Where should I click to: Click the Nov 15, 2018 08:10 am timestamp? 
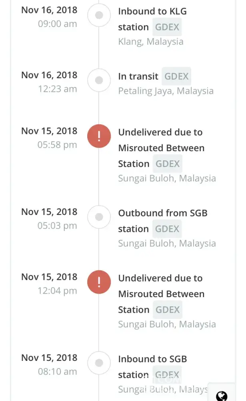tap(49, 365)
